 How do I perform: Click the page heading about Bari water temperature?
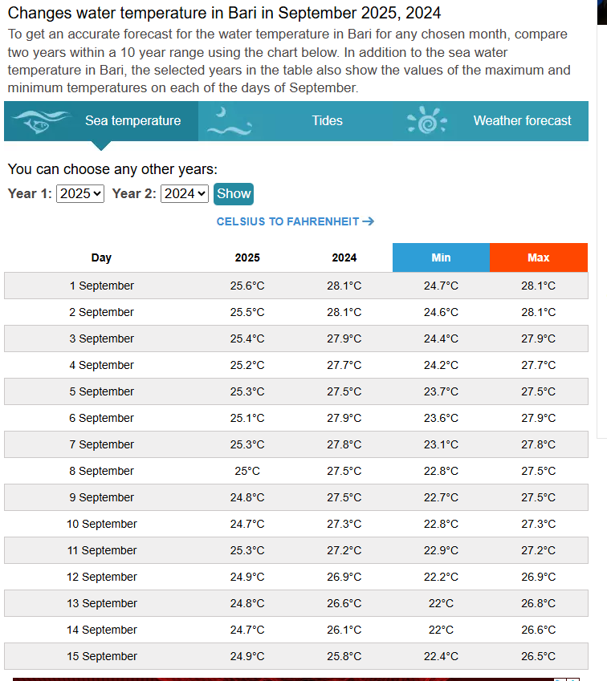coord(224,14)
